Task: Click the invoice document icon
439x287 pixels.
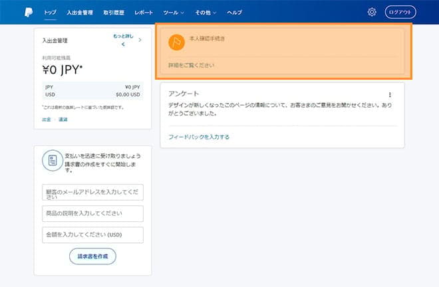Action: coord(52,161)
